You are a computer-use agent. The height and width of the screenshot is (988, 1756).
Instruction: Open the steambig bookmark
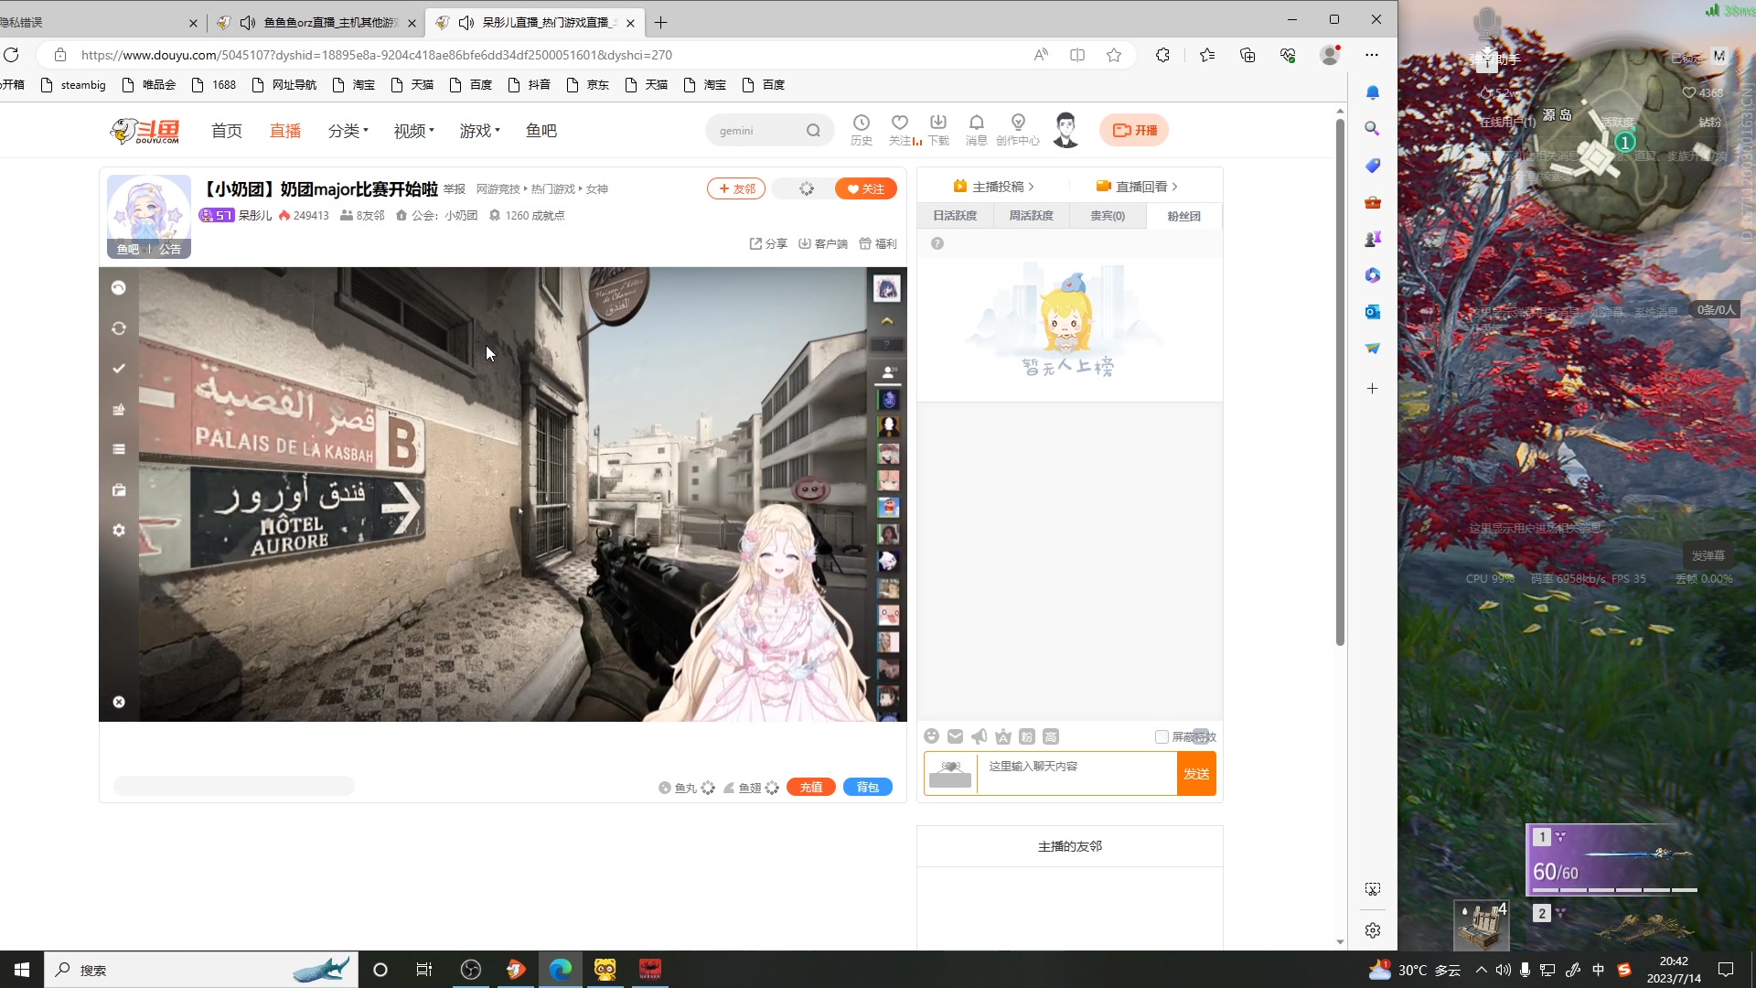[x=73, y=85]
